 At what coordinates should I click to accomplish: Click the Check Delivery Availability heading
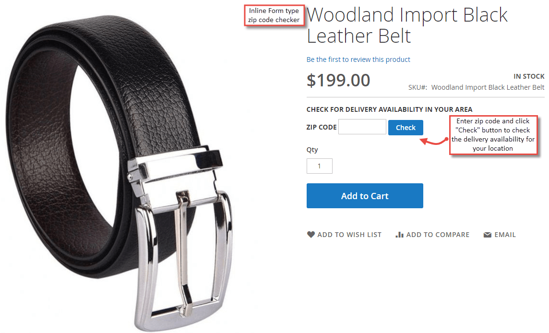[389, 109]
